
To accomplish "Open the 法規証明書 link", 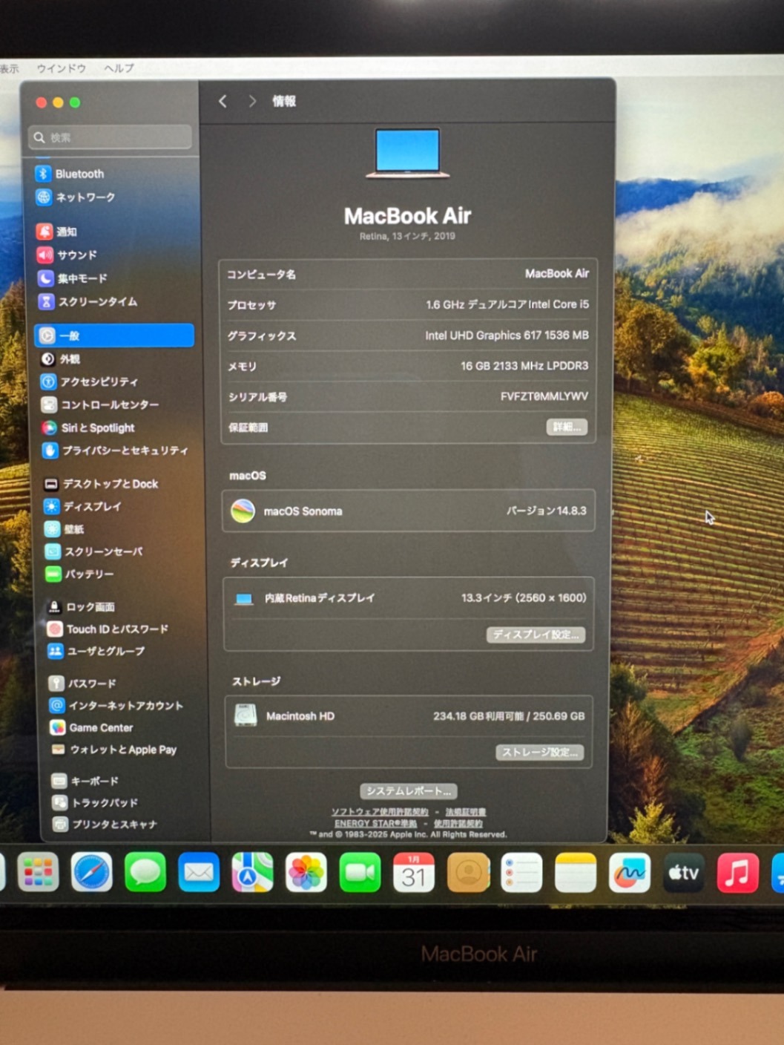I will pos(466,812).
